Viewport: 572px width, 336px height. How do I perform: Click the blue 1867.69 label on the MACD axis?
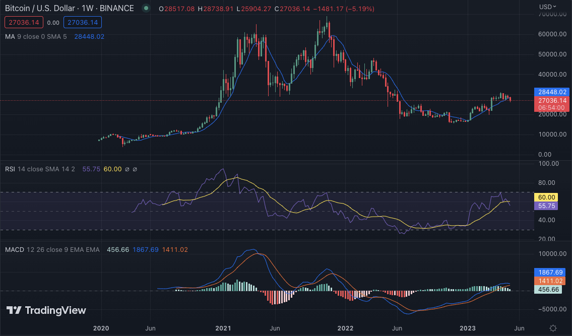tap(550, 272)
